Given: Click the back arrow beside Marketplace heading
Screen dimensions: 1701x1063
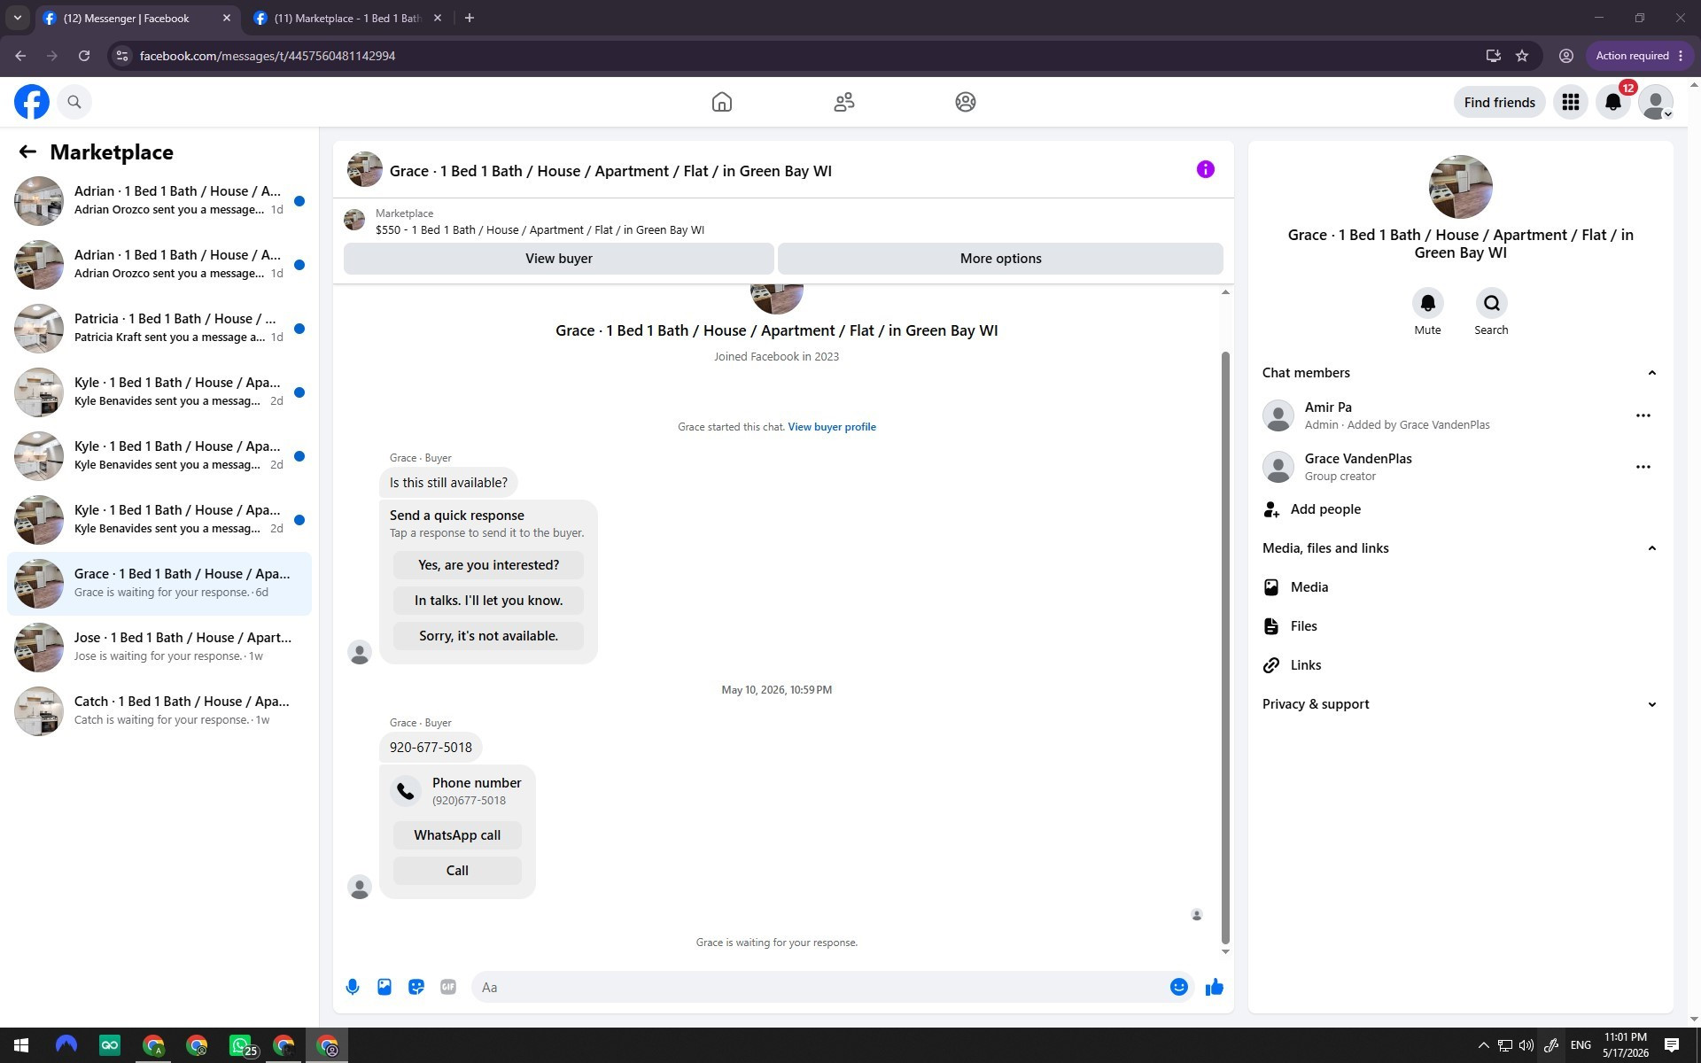Looking at the screenshot, I should 27,151.
